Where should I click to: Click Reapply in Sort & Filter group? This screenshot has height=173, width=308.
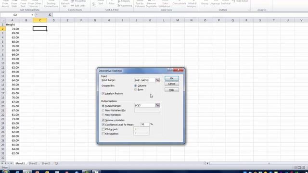coord(124,1)
